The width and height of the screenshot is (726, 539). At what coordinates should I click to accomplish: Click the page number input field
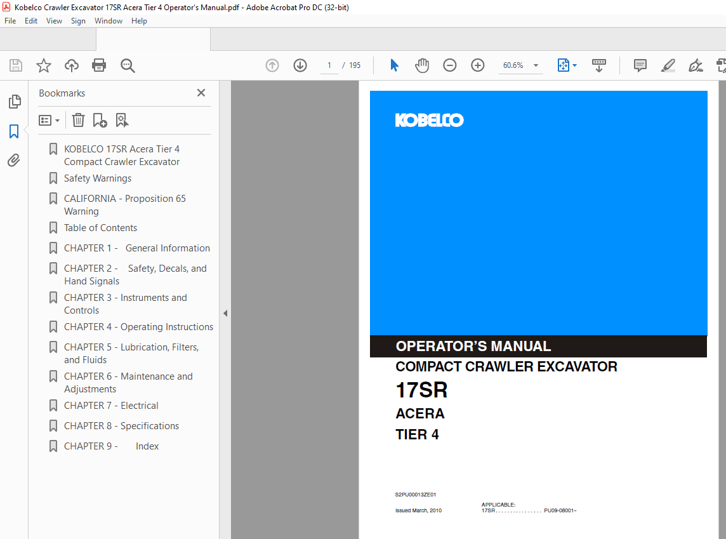pyautogui.click(x=329, y=65)
